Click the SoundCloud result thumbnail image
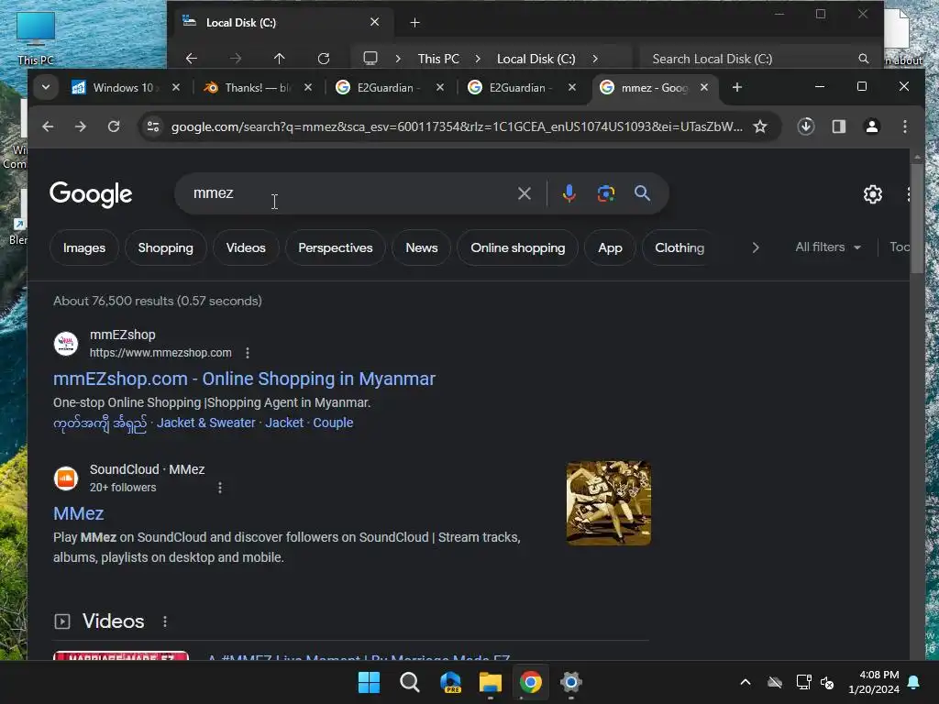939x704 pixels. tap(609, 503)
